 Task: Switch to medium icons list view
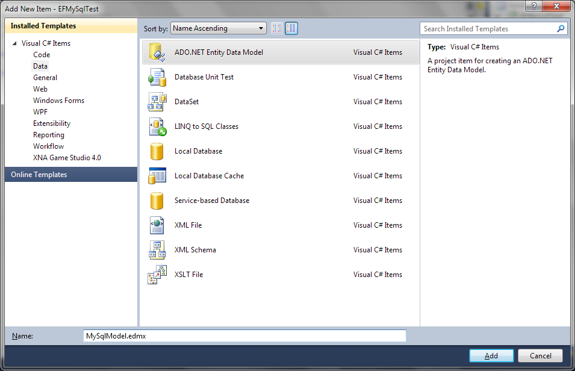[291, 28]
